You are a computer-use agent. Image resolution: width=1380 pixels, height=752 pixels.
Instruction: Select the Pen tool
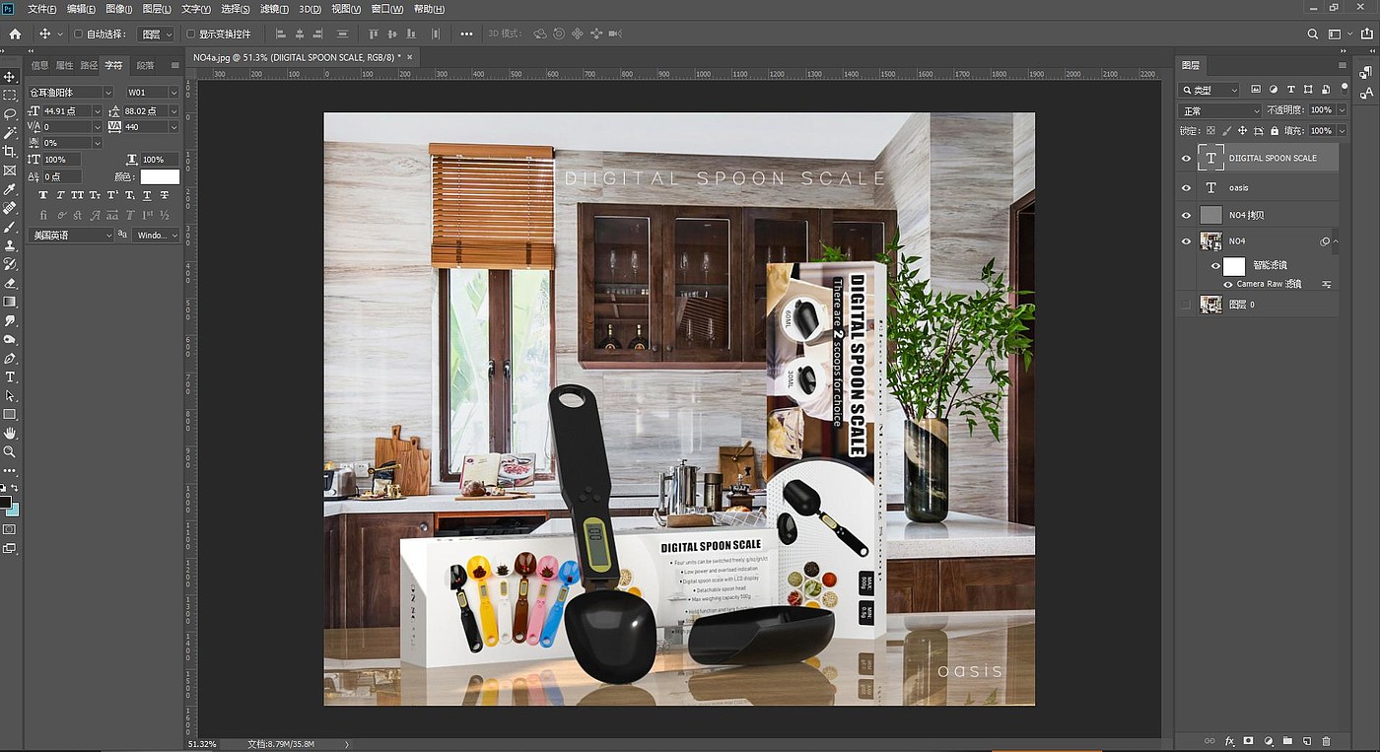pos(10,359)
